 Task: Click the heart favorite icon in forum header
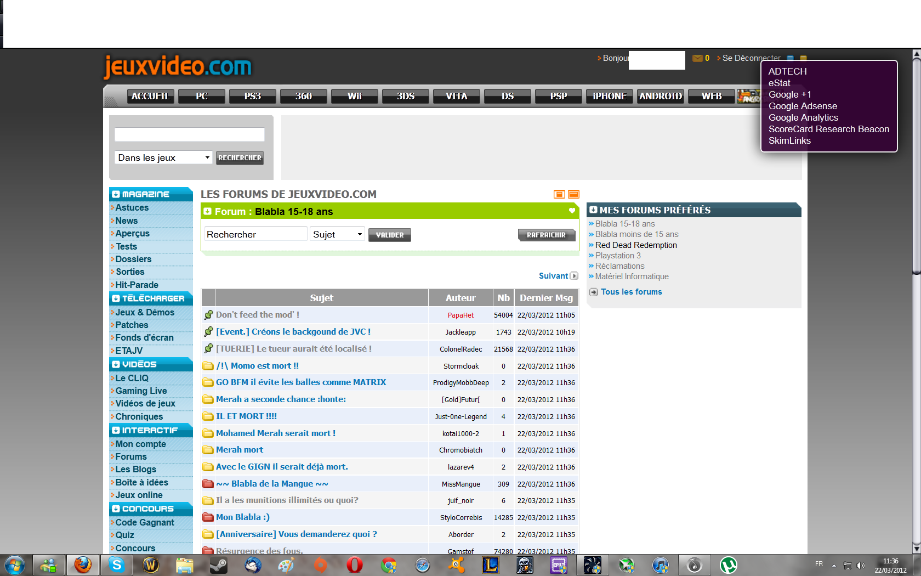572,211
